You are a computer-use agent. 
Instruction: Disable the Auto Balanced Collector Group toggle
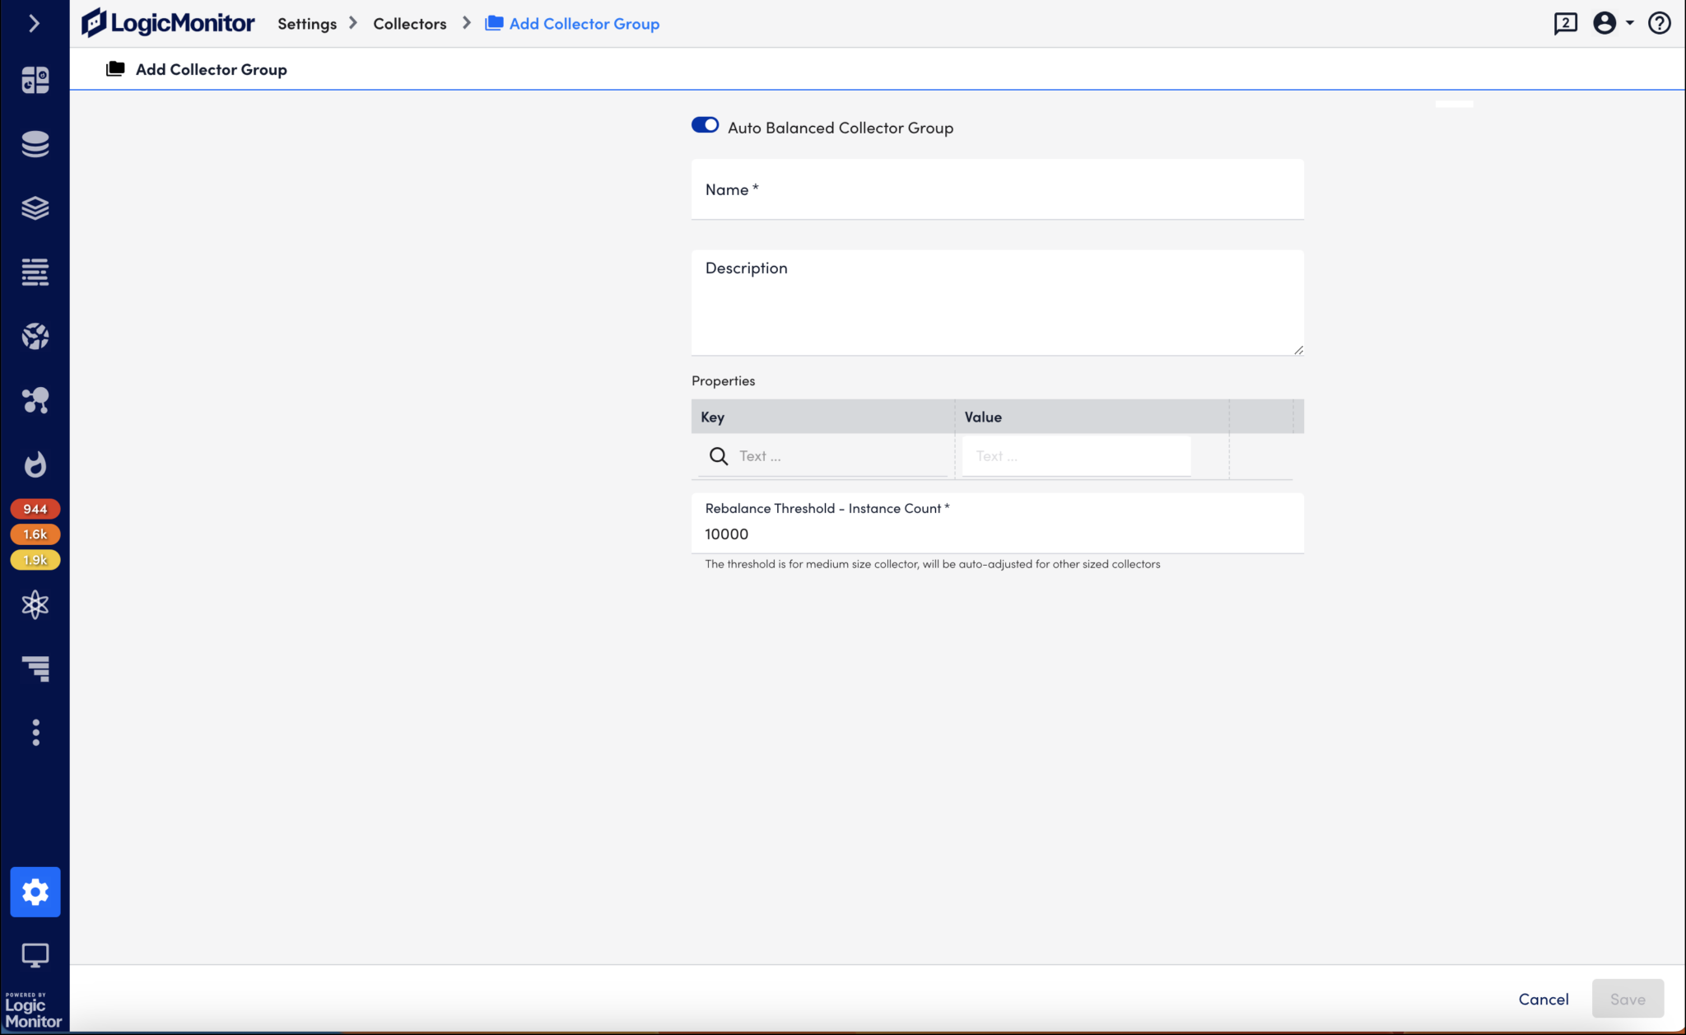tap(704, 125)
